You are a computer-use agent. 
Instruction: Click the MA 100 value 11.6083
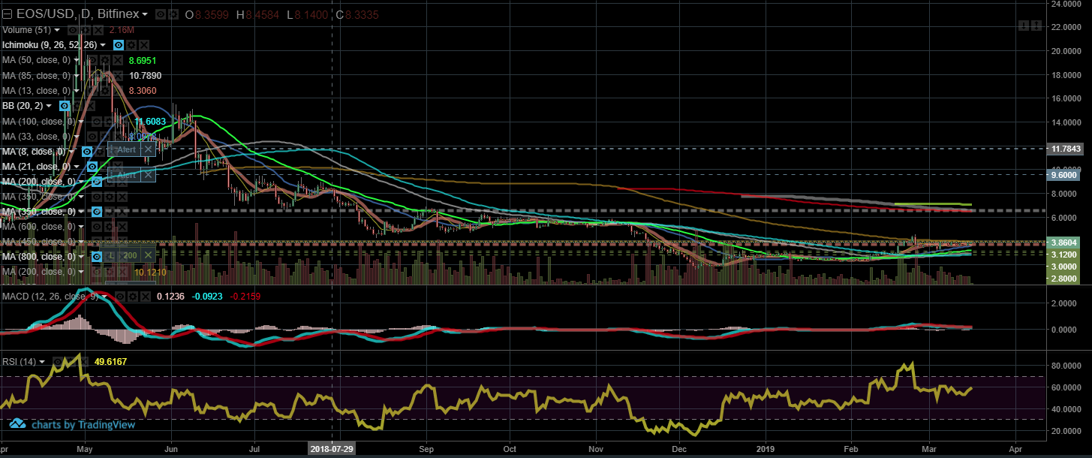coord(150,121)
